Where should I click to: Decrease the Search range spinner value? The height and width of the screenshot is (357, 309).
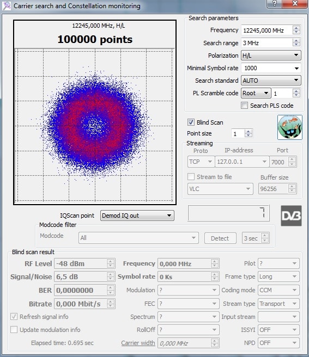(296, 45)
